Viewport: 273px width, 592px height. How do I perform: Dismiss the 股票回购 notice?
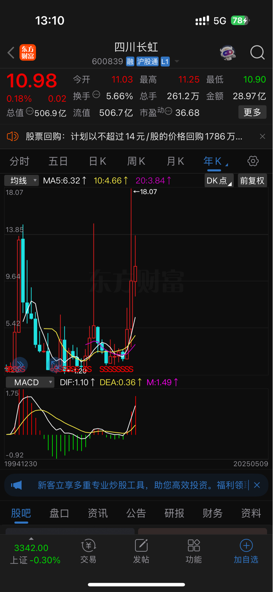[262, 137]
